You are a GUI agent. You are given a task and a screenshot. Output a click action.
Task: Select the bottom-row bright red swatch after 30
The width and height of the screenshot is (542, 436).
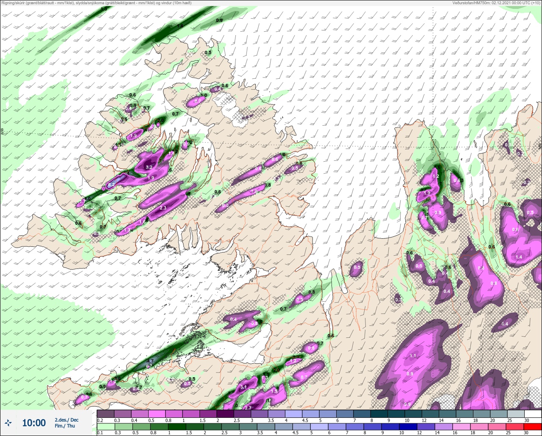[x=533, y=426]
